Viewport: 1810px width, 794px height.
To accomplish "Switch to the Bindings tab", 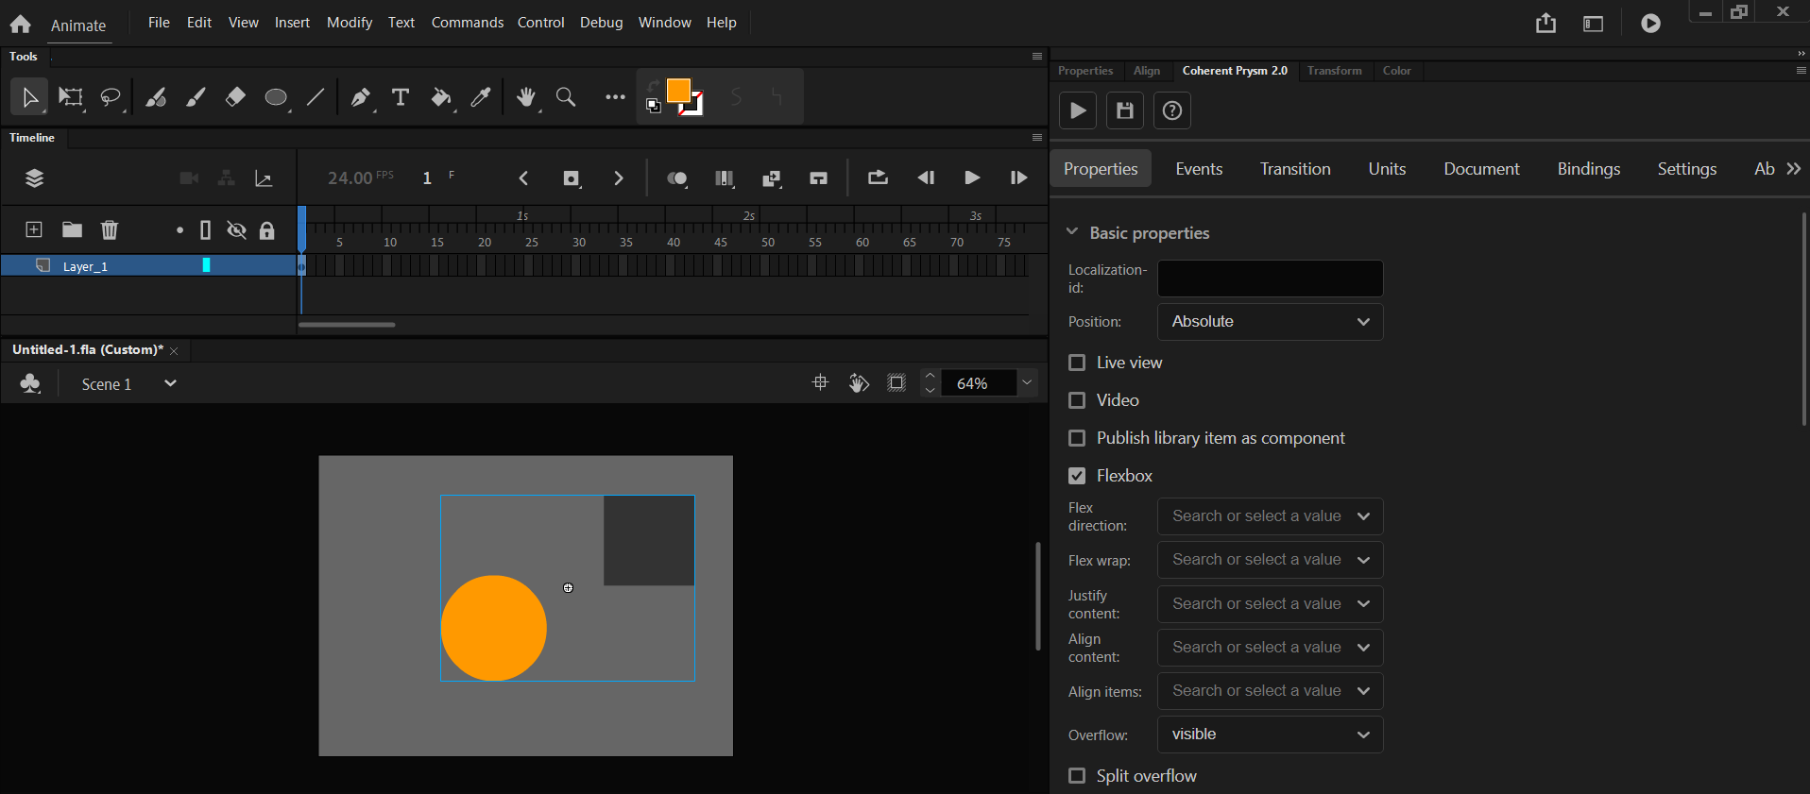I will tap(1589, 169).
